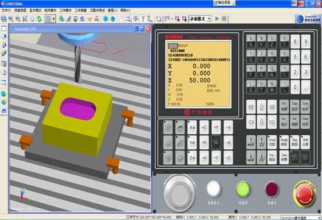The image size is (322, 220).
Task: Click the red Emergency Stop button
Action: tap(305, 194)
